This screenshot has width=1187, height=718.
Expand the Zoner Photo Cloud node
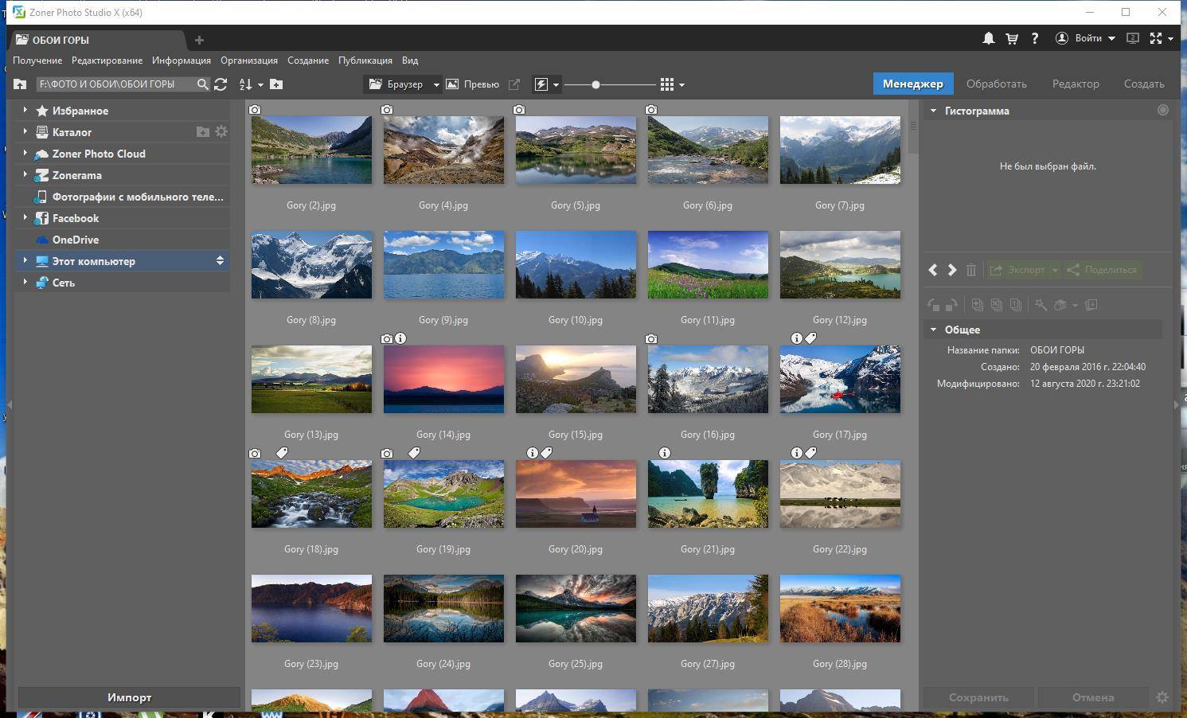(25, 153)
